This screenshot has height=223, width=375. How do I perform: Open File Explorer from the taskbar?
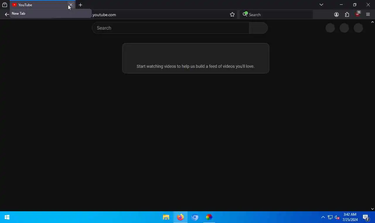click(x=166, y=217)
